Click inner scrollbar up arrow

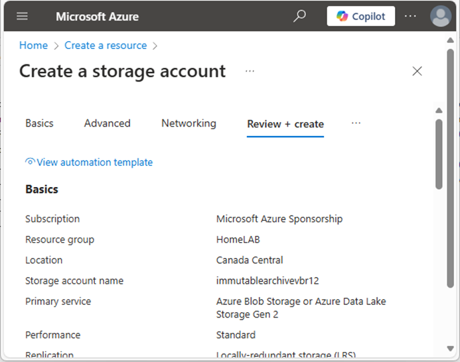tap(439, 111)
